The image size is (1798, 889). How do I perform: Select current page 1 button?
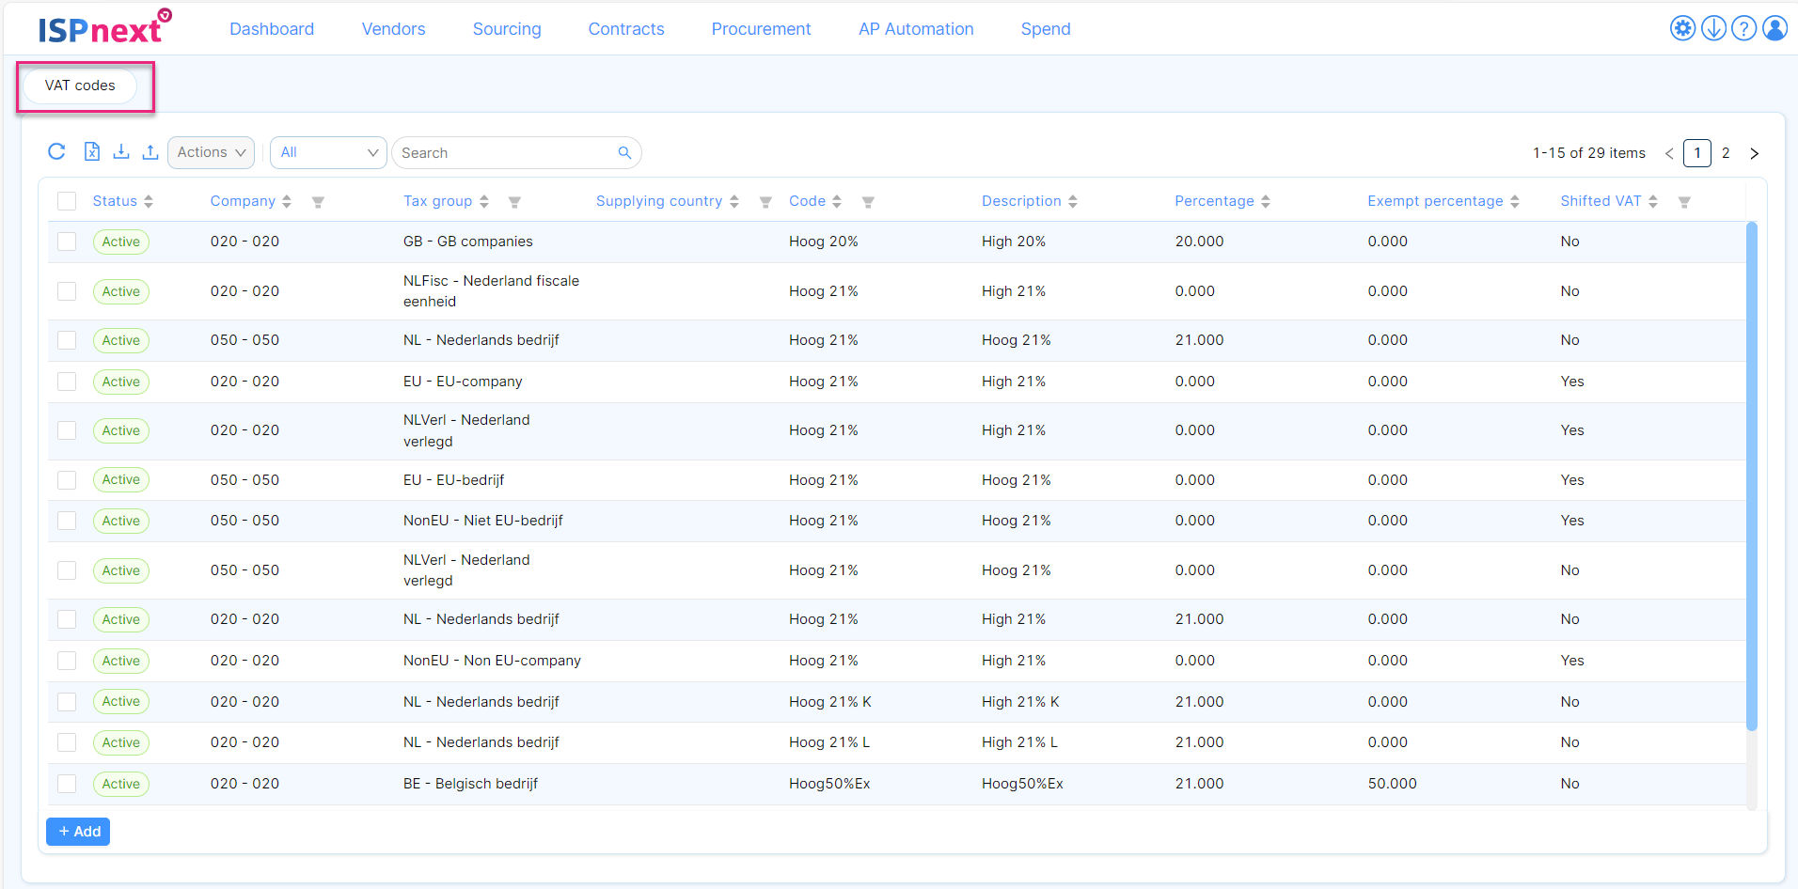pyautogui.click(x=1697, y=153)
